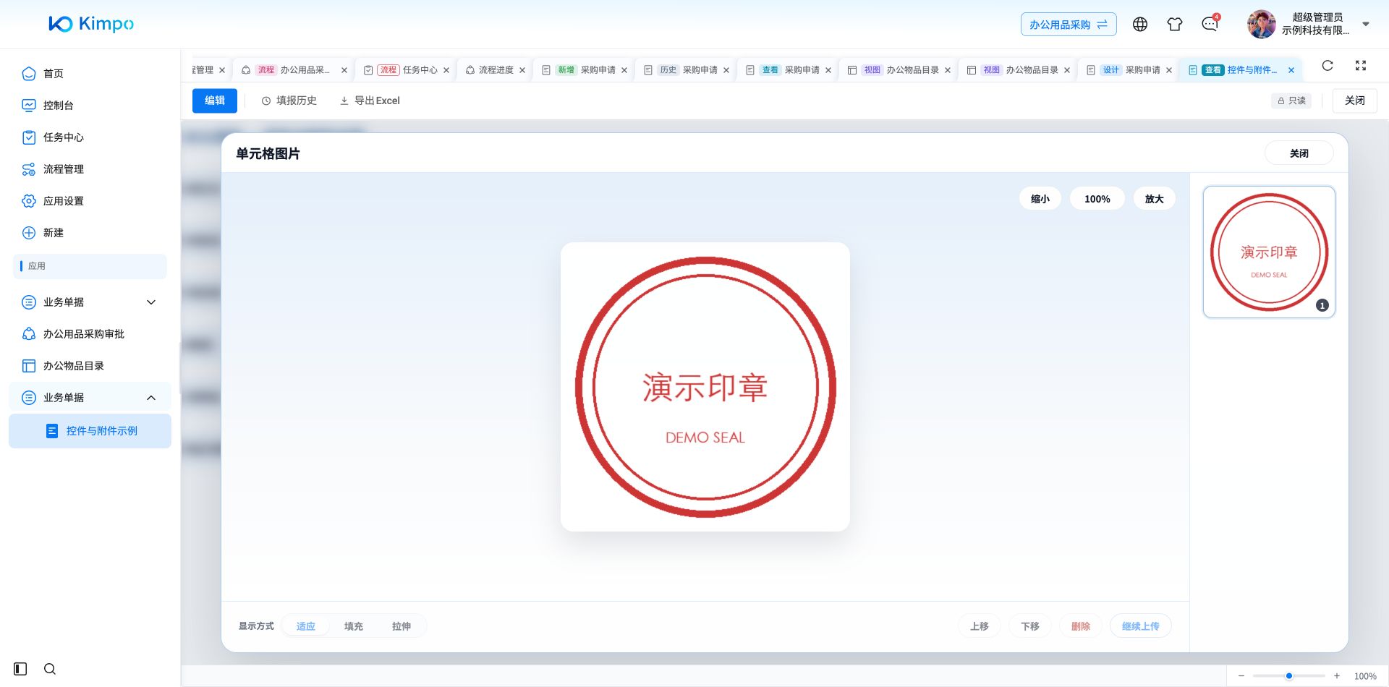Open the language globe icon
1389x687 pixels.
click(1140, 25)
